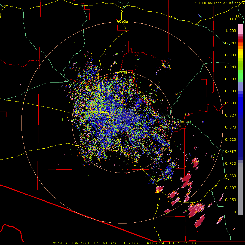The width and height of the screenshot is (245, 245).
Task: Select the 0.840 scale value
Action: (x=231, y=67)
